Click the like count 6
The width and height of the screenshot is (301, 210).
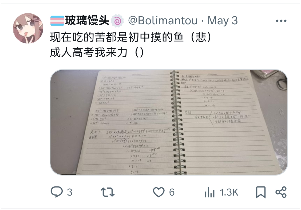(x=172, y=192)
